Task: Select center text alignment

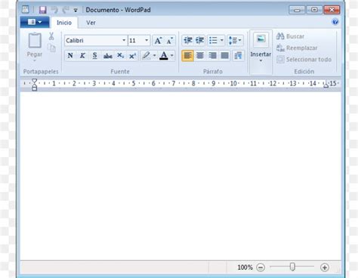Action: coord(200,55)
